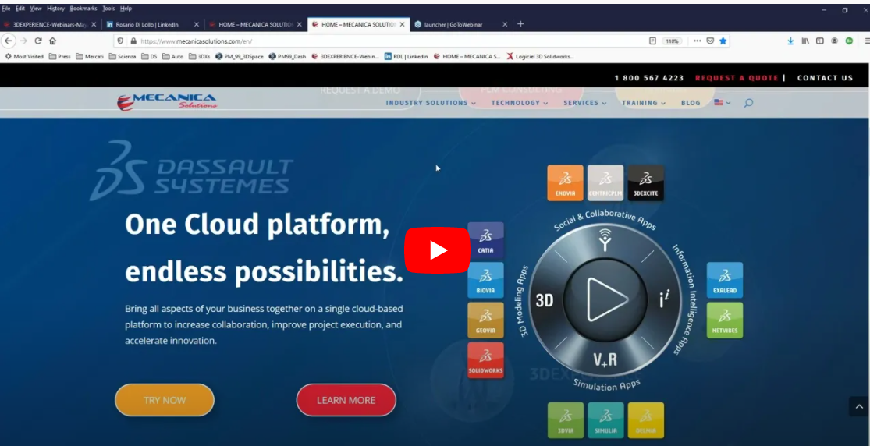Click the 3DVIA app tile
This screenshot has height=446, width=870.
[566, 420]
